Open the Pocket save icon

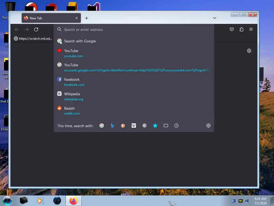point(232,29)
